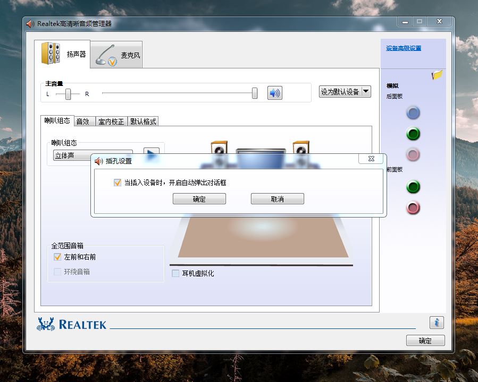Toggle the 环绕音箱 checkbox
The height and width of the screenshot is (382, 478).
(57, 272)
